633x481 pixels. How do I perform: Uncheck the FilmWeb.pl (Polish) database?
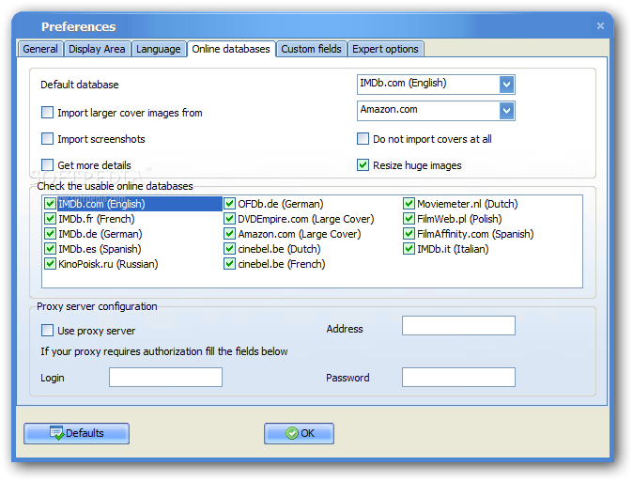(409, 219)
